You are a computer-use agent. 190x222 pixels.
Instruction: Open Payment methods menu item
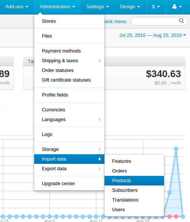69,51
